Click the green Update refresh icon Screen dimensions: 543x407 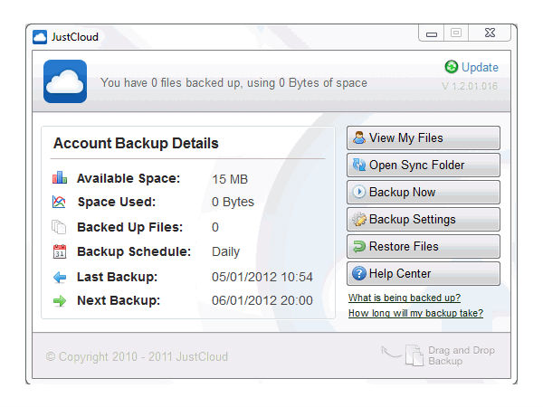(452, 67)
